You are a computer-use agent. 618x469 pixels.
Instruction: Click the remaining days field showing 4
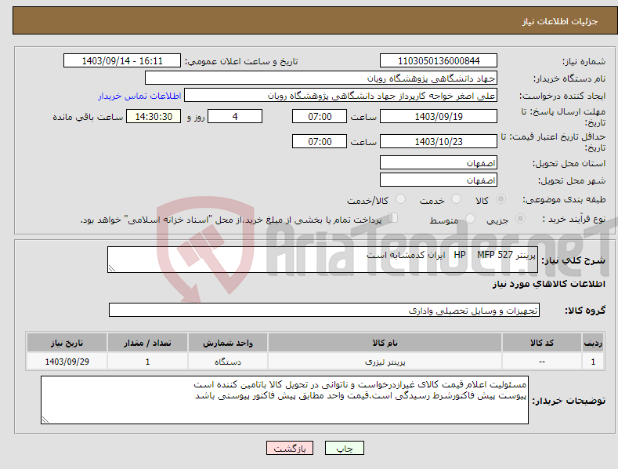[235, 116]
